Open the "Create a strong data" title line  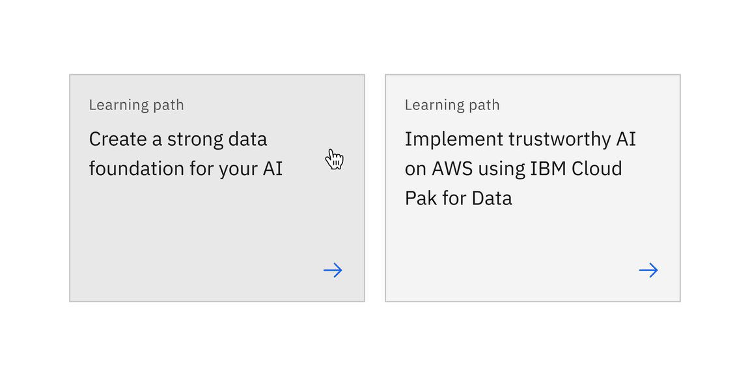(x=178, y=139)
